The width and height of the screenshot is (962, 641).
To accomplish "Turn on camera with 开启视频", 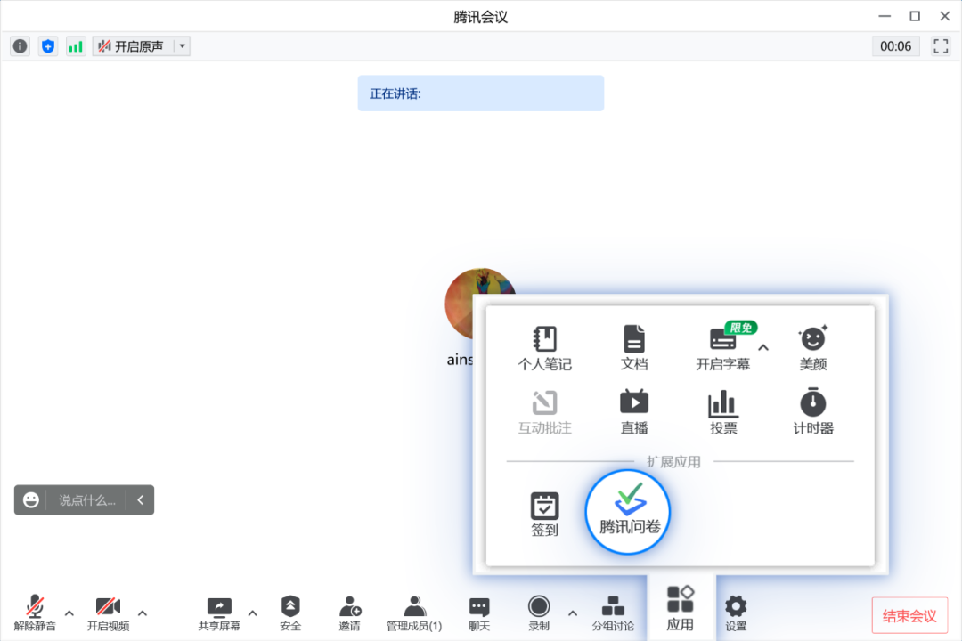I will (108, 613).
